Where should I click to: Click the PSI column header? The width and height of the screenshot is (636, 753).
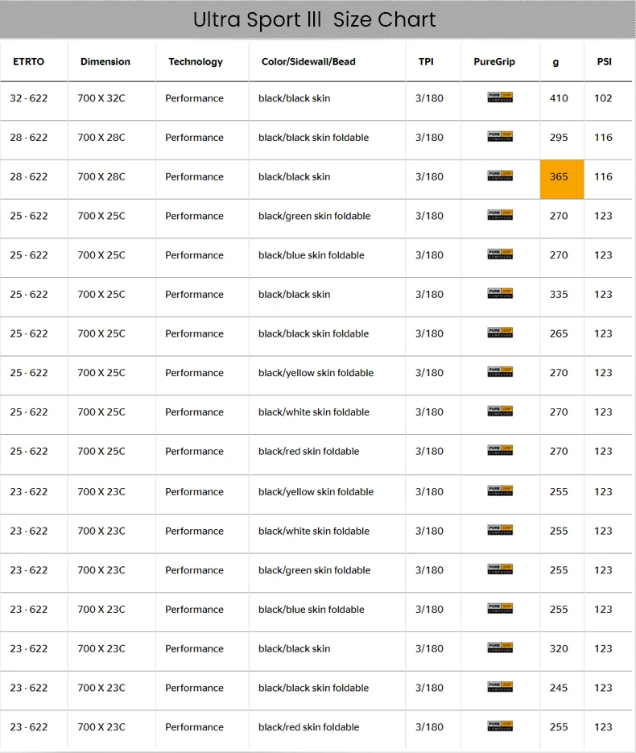[605, 61]
